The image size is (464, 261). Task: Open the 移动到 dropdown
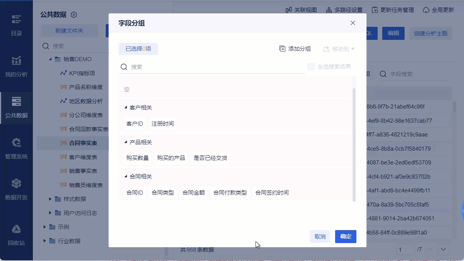tap(339, 49)
